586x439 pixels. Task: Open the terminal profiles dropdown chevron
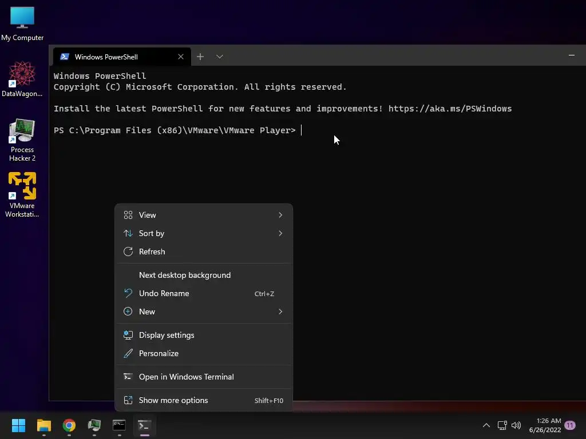220,57
